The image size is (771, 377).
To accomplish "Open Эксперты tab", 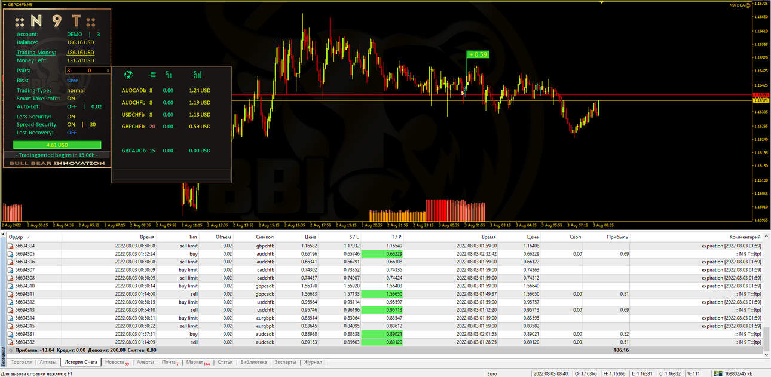I will click(x=286, y=362).
